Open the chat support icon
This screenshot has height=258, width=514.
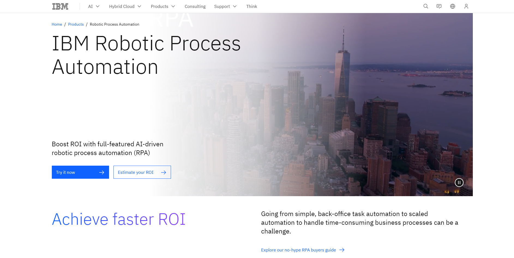[439, 6]
